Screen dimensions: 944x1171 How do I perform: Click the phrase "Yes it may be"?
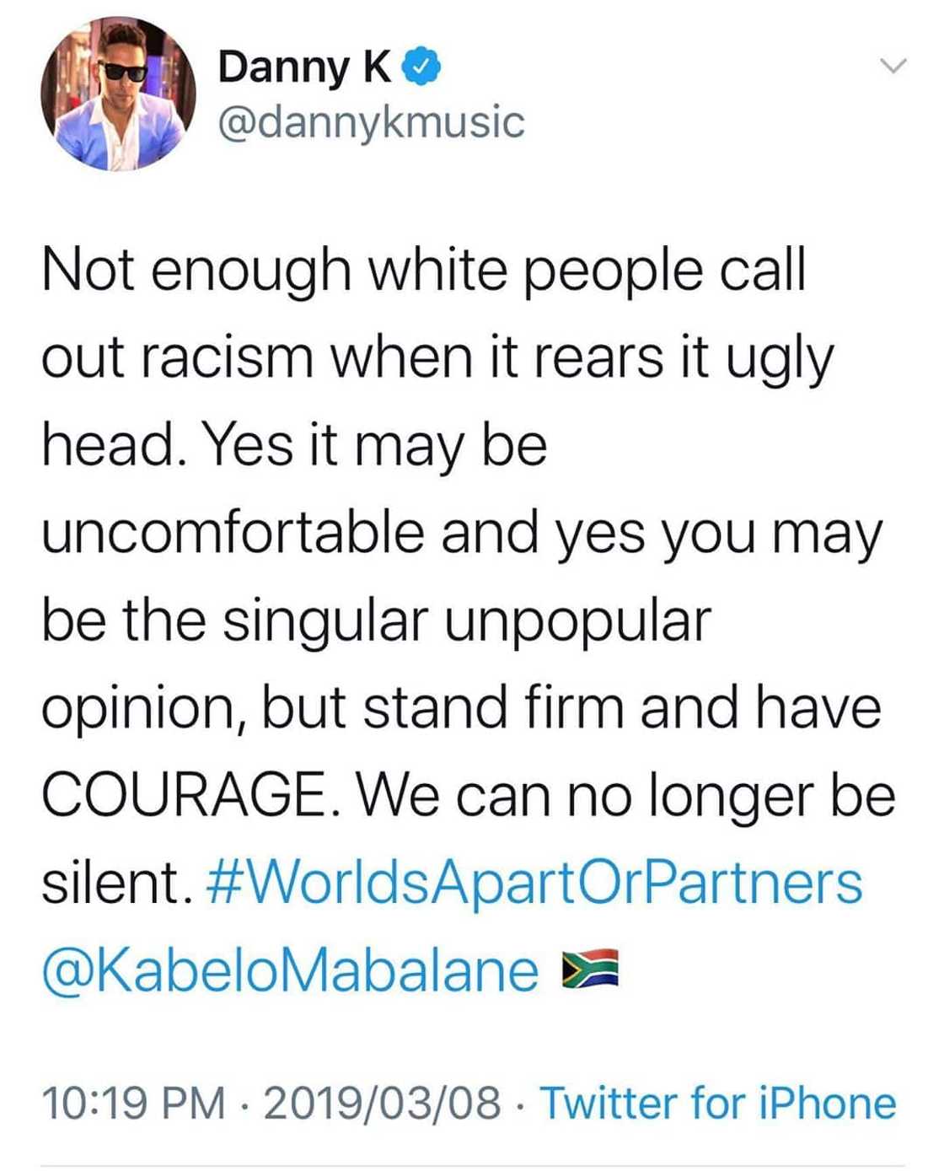coord(374,445)
